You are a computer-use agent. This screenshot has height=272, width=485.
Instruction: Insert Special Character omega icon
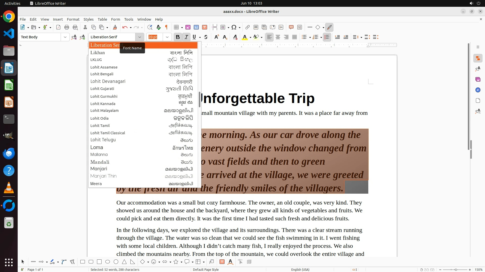click(x=234, y=27)
